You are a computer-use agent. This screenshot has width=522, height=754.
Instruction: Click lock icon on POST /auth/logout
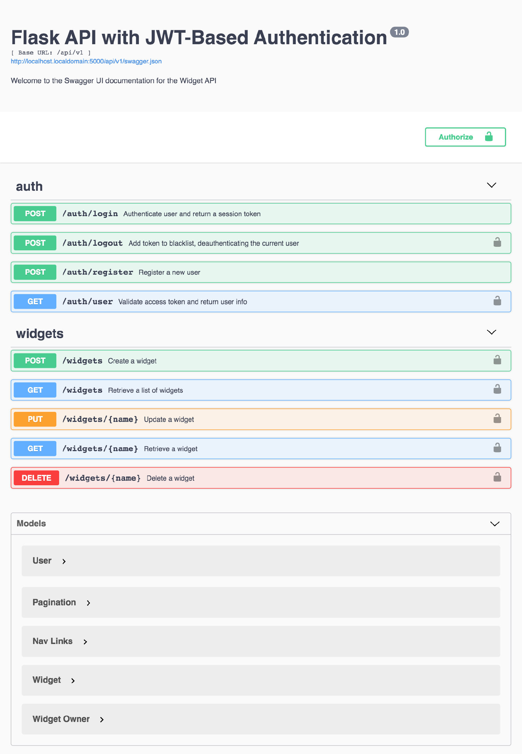click(497, 242)
